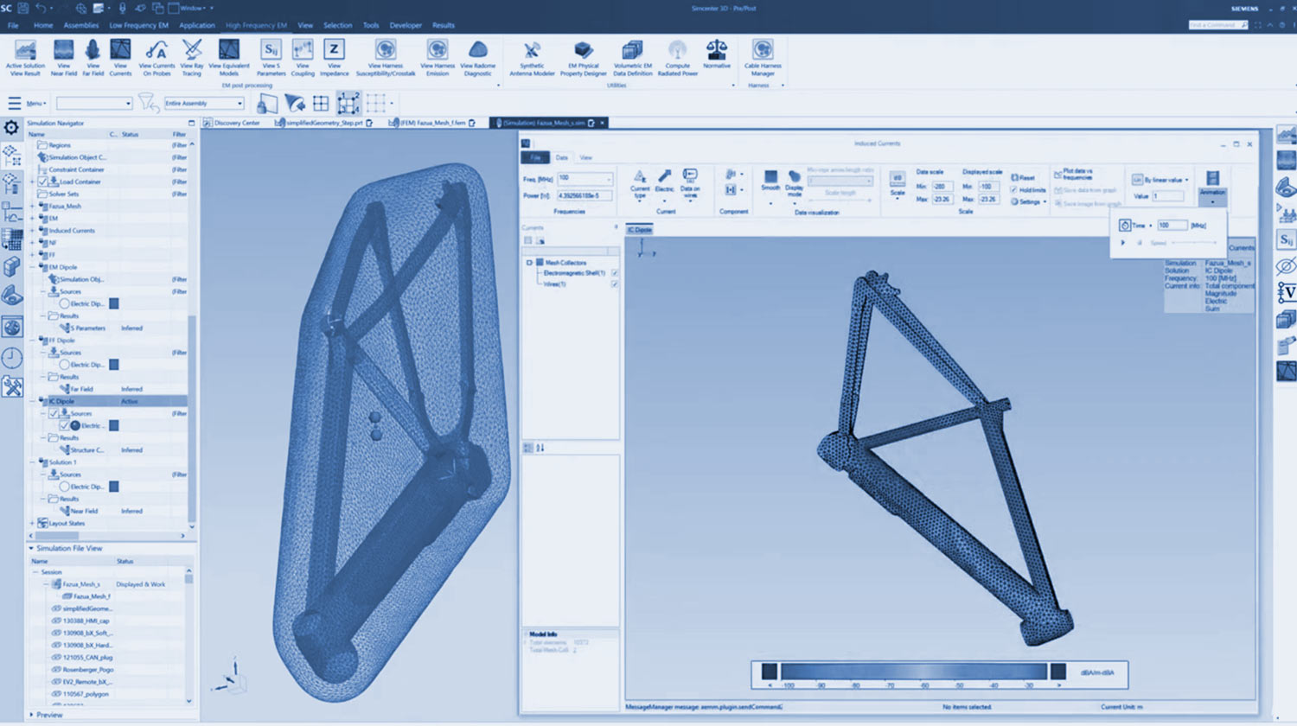Toggle Electromagnetic Shell(1) checkbox

[x=615, y=273]
